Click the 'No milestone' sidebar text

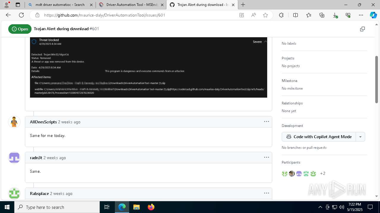(292, 88)
